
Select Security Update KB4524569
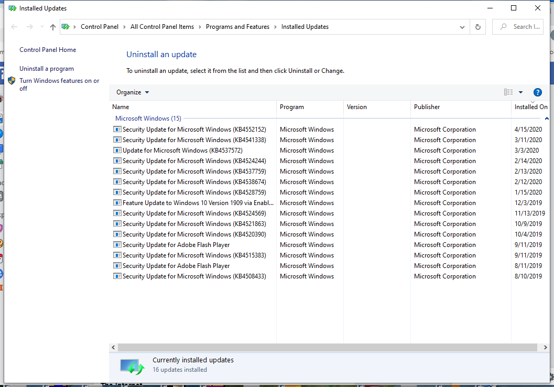click(194, 213)
